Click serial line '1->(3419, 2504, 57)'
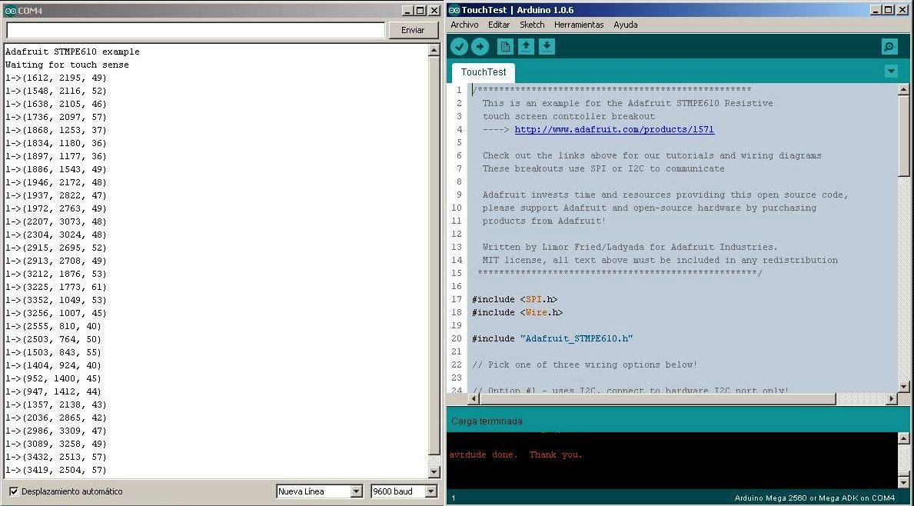Image resolution: width=914 pixels, height=506 pixels. (56, 470)
